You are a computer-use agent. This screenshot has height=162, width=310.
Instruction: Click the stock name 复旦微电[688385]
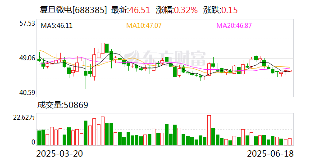[73, 10]
